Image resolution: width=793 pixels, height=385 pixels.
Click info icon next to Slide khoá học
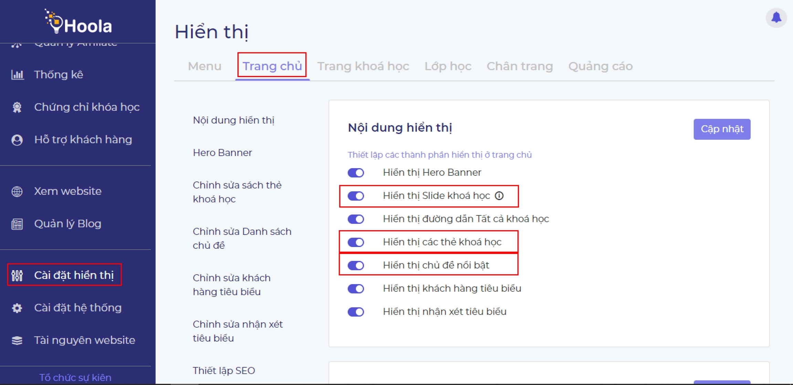(x=499, y=196)
